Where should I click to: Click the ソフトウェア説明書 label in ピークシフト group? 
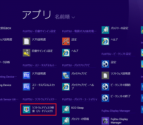(x=120, y=73)
